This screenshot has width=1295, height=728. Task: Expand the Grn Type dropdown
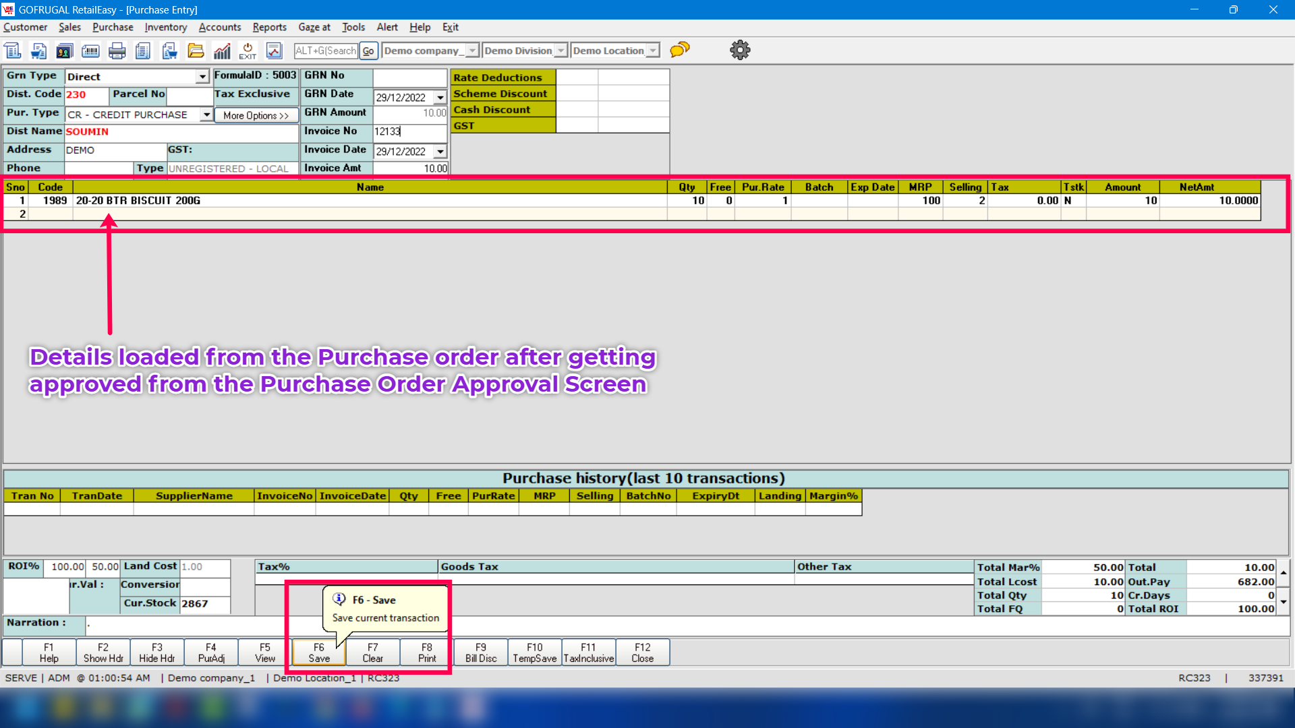202,77
